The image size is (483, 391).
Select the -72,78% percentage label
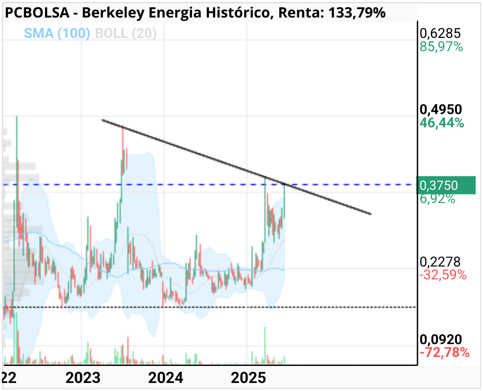445,352
